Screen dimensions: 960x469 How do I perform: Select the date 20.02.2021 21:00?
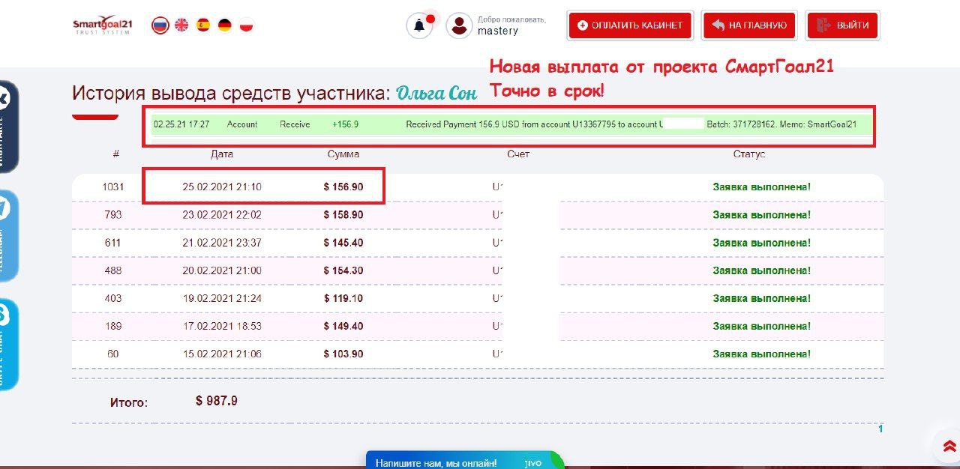click(222, 270)
